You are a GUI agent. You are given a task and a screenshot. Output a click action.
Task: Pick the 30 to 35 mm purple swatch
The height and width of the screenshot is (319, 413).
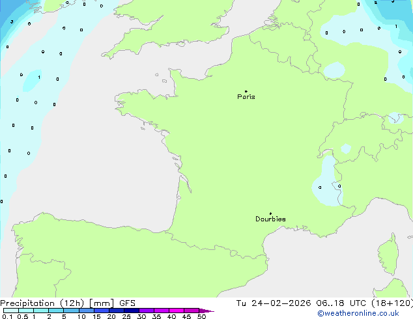tap(147, 311)
